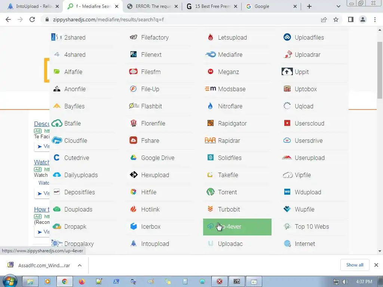Click the Btafile green cloud icon
The image size is (383, 287).
pos(57,123)
